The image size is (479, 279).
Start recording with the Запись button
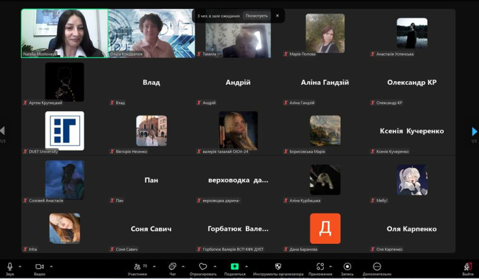pos(347,266)
